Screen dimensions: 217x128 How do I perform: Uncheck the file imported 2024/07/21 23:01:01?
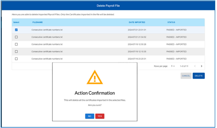pyautogui.click(x=16, y=30)
